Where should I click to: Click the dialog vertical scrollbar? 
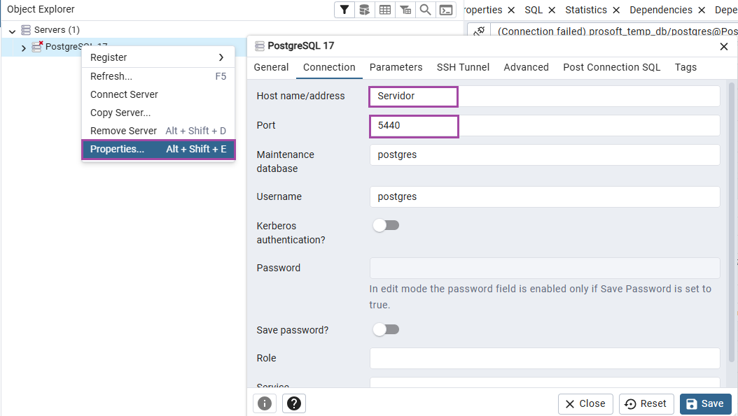(732, 221)
